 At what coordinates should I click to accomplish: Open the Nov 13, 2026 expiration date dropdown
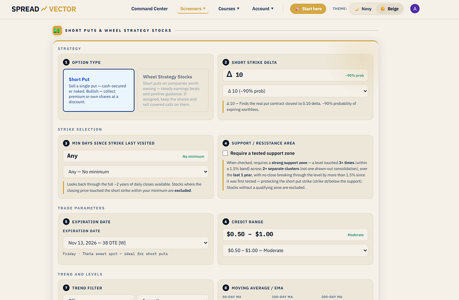(136, 242)
